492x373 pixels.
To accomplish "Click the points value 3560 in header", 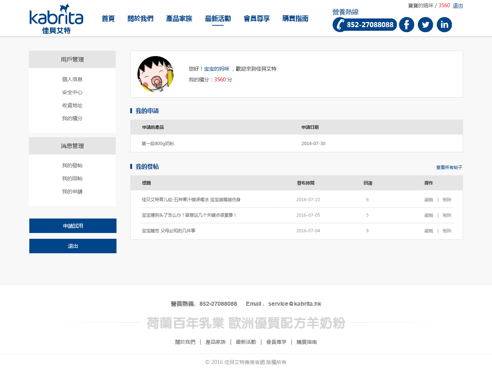I will 444,5.
